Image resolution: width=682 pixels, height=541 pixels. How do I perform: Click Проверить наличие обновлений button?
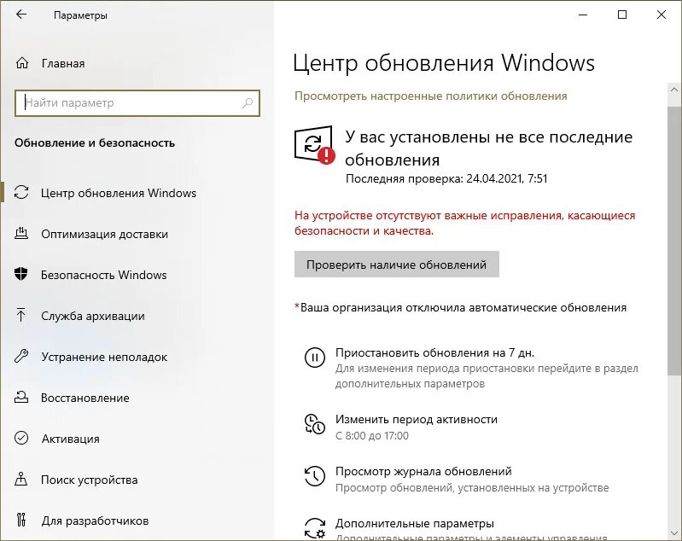[397, 264]
